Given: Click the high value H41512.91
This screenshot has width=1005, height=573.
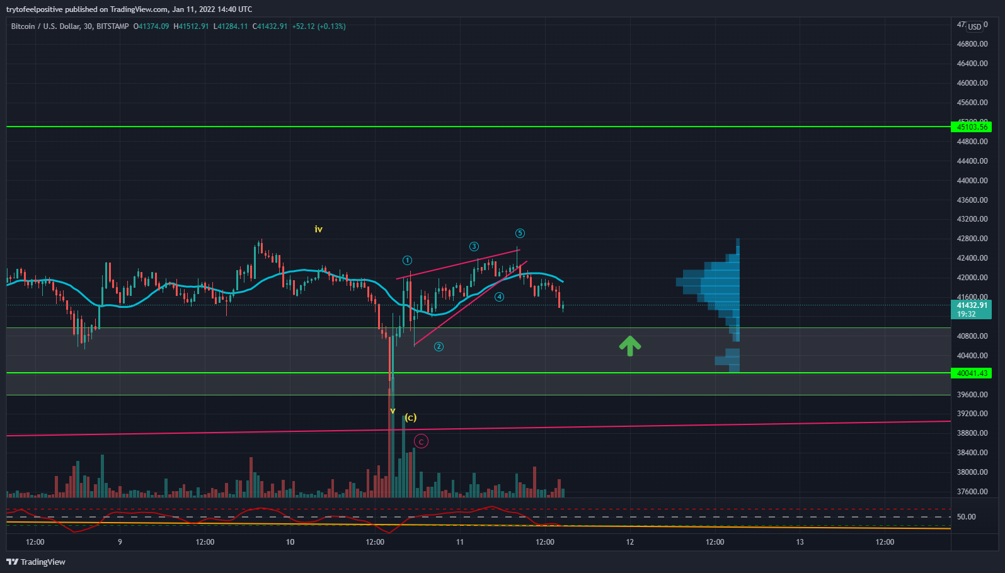Looking at the screenshot, I should click(x=191, y=26).
